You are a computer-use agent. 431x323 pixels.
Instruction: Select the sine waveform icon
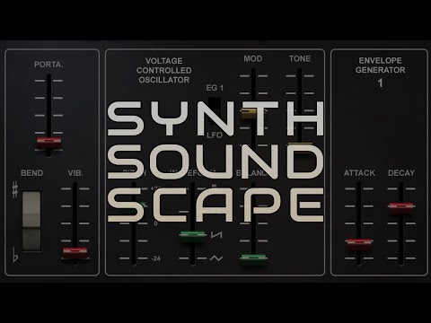(216, 258)
